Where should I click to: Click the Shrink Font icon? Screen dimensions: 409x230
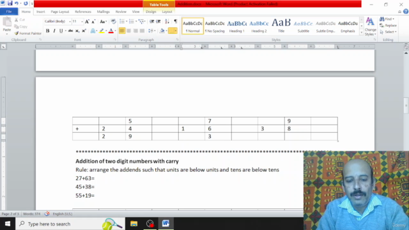[93, 21]
